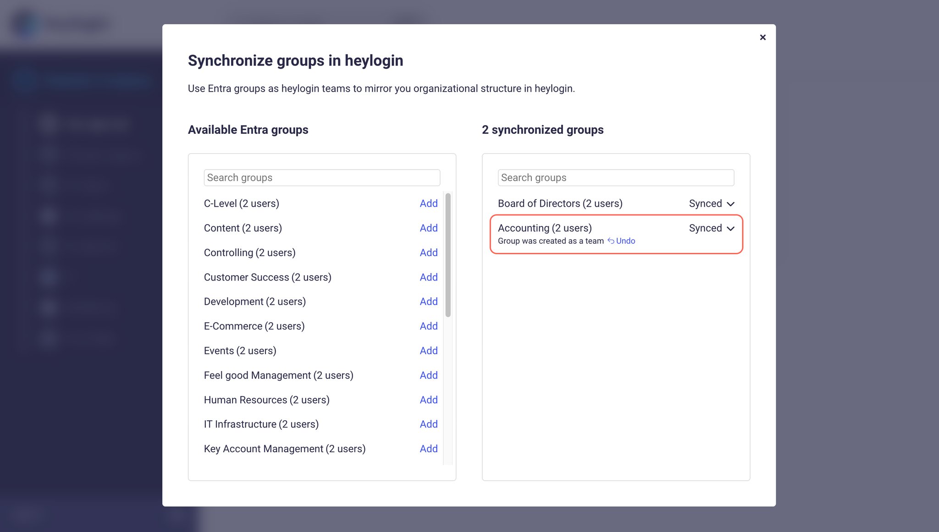
Task: Add the Controlling group
Action: (x=429, y=252)
